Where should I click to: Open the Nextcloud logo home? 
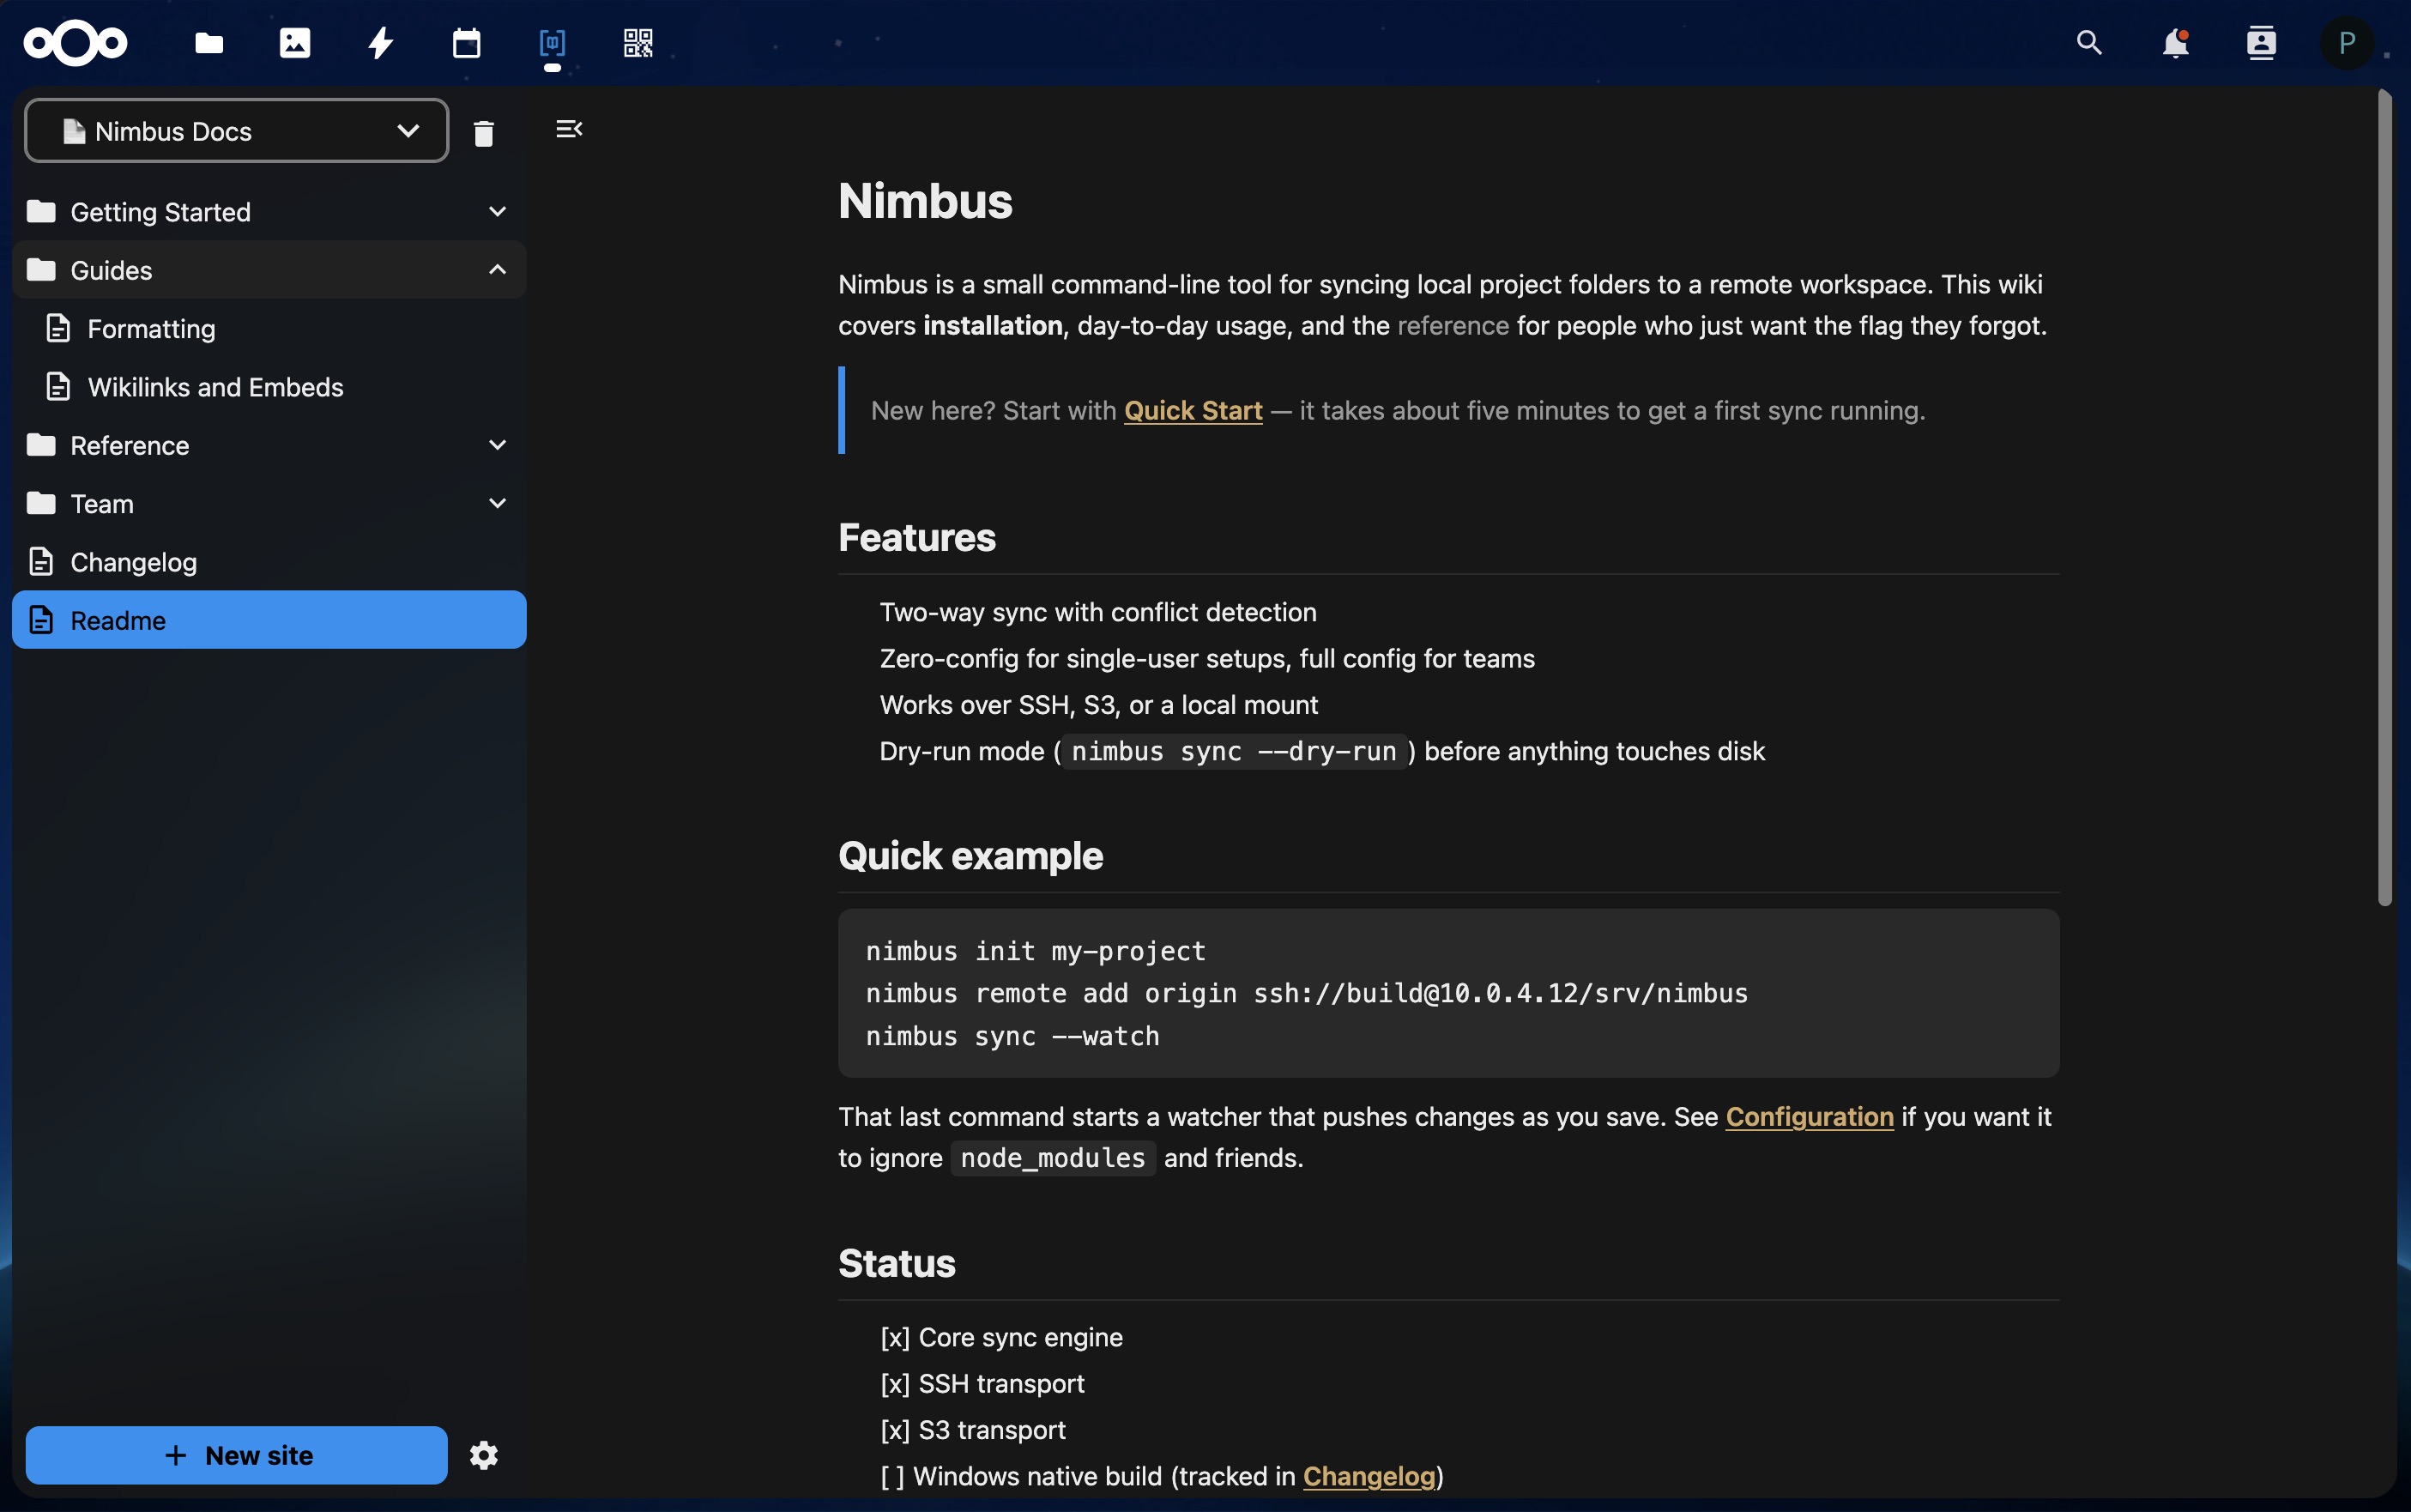tap(76, 43)
